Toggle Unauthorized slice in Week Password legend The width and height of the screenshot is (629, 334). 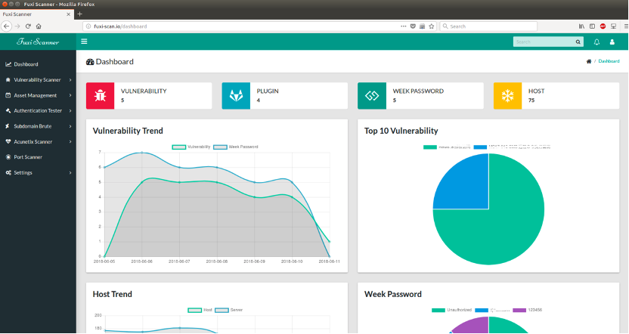(451, 310)
